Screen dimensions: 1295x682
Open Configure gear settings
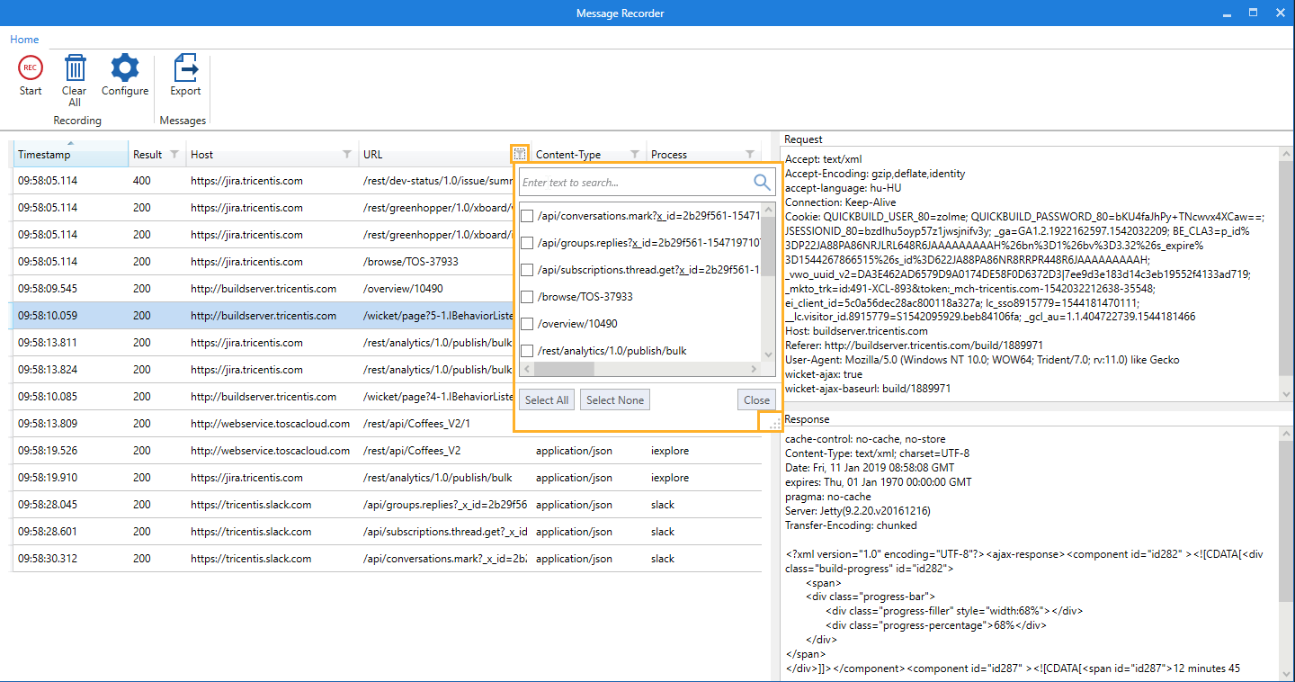coord(125,69)
